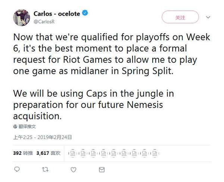The width and height of the screenshot is (224, 182).
Task: Visit the @CarlosR handle
Action: point(45,21)
